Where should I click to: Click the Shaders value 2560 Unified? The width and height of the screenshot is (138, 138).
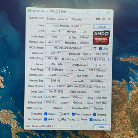pyautogui.click(x=57, y=64)
